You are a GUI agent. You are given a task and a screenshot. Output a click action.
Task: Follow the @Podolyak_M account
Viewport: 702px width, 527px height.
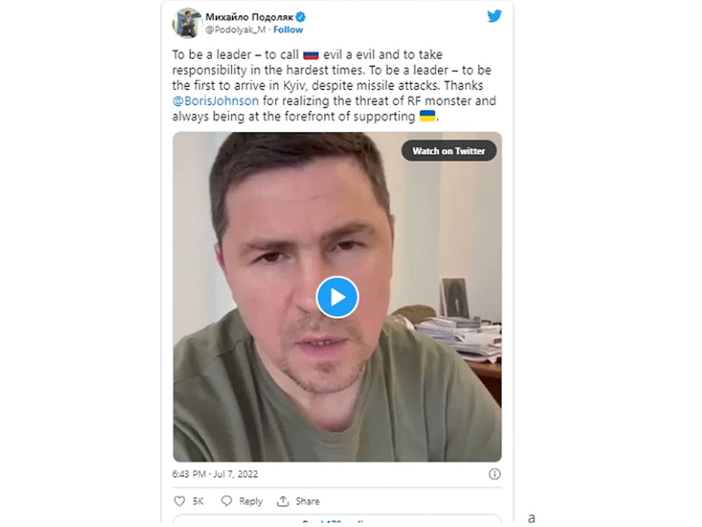(288, 30)
